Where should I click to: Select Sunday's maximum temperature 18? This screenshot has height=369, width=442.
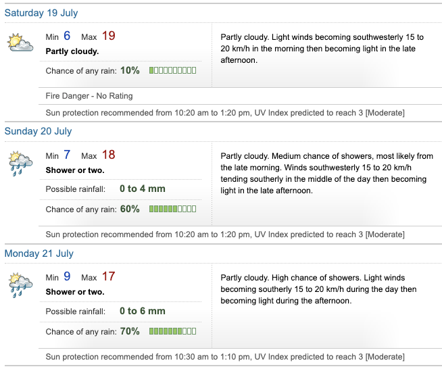point(109,155)
